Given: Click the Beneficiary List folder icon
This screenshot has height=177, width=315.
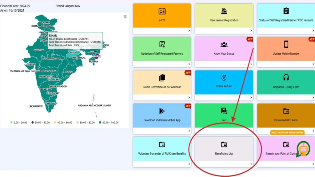Looking at the screenshot, I should click(224, 144).
